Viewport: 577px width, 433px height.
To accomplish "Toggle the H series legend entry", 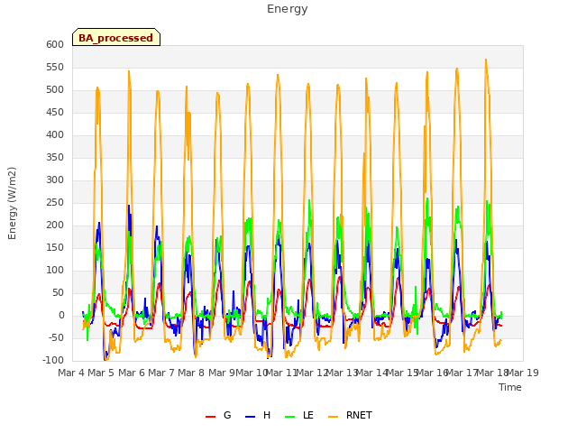I will [258, 415].
